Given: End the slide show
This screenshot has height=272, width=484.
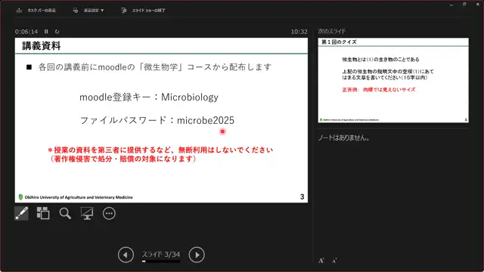Looking at the screenshot, I should (x=143, y=11).
